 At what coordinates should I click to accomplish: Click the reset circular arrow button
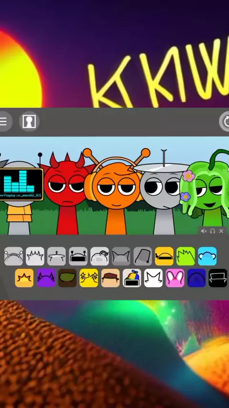(x=225, y=121)
